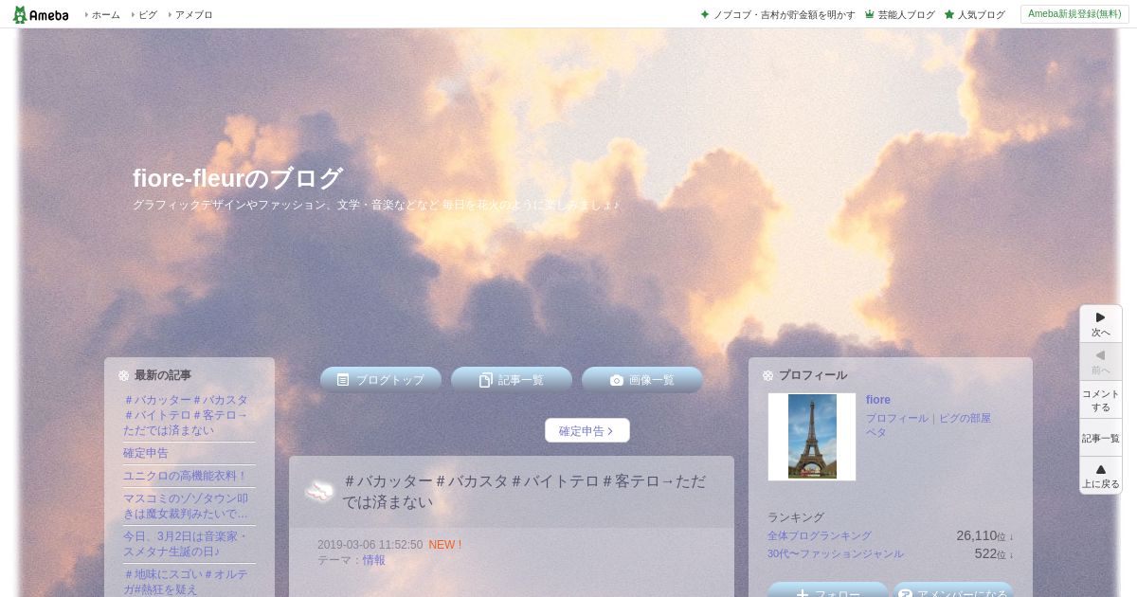Open the article title ＃バカッター＃バカスタ
Screen dimensions: 1137x597
click(524, 492)
